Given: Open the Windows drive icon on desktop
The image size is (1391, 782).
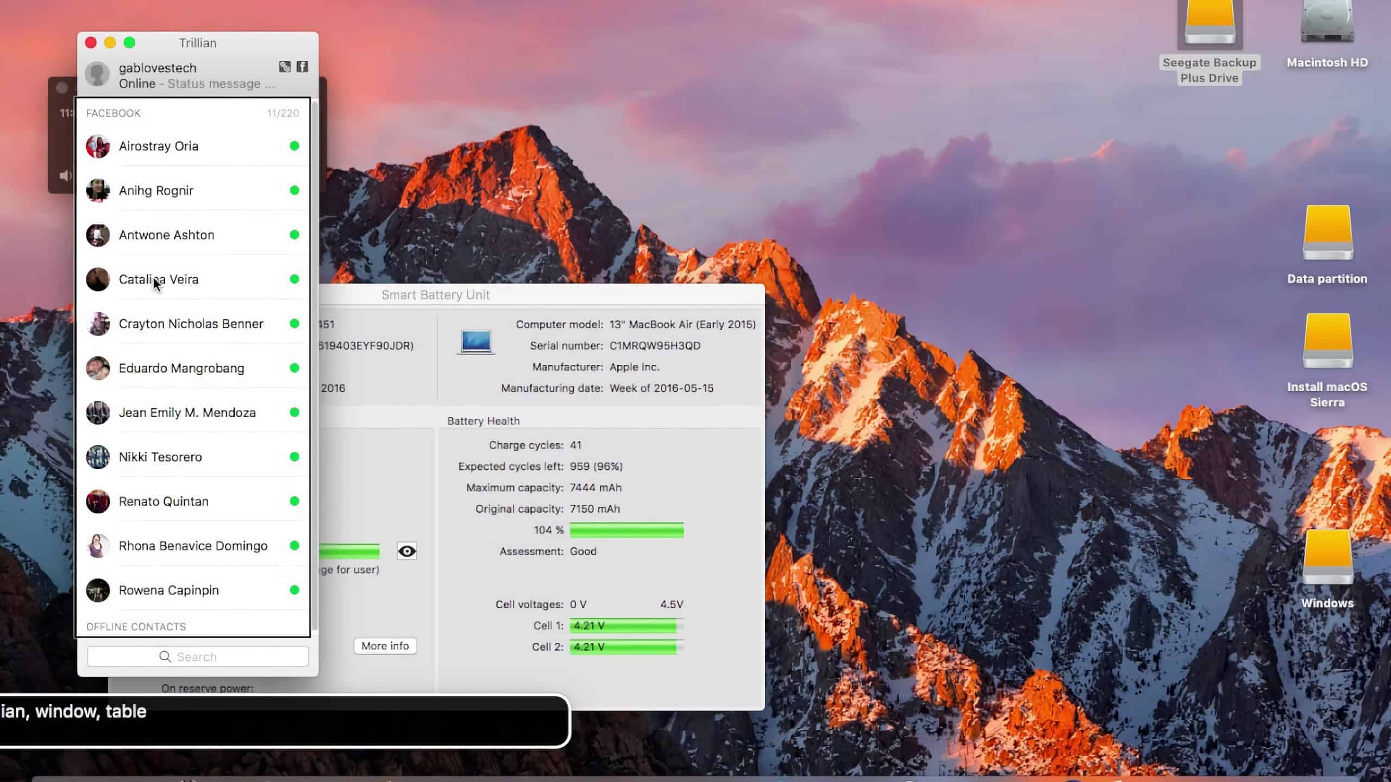Looking at the screenshot, I should click(1327, 557).
